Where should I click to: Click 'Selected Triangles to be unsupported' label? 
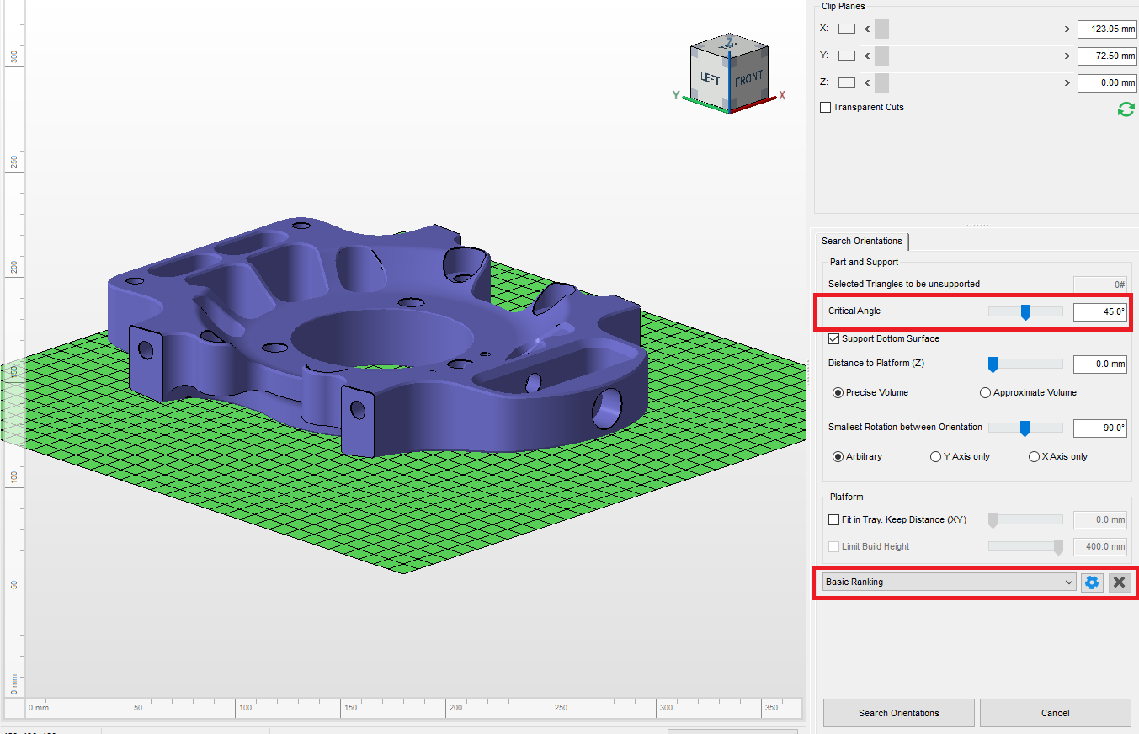click(903, 284)
